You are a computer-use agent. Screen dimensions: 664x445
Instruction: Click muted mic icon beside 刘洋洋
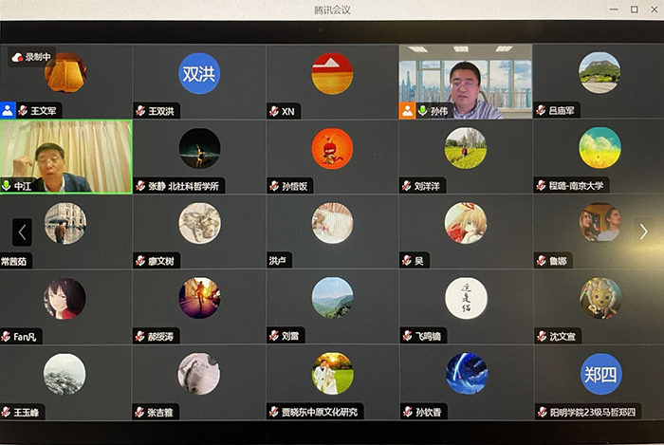(x=407, y=186)
